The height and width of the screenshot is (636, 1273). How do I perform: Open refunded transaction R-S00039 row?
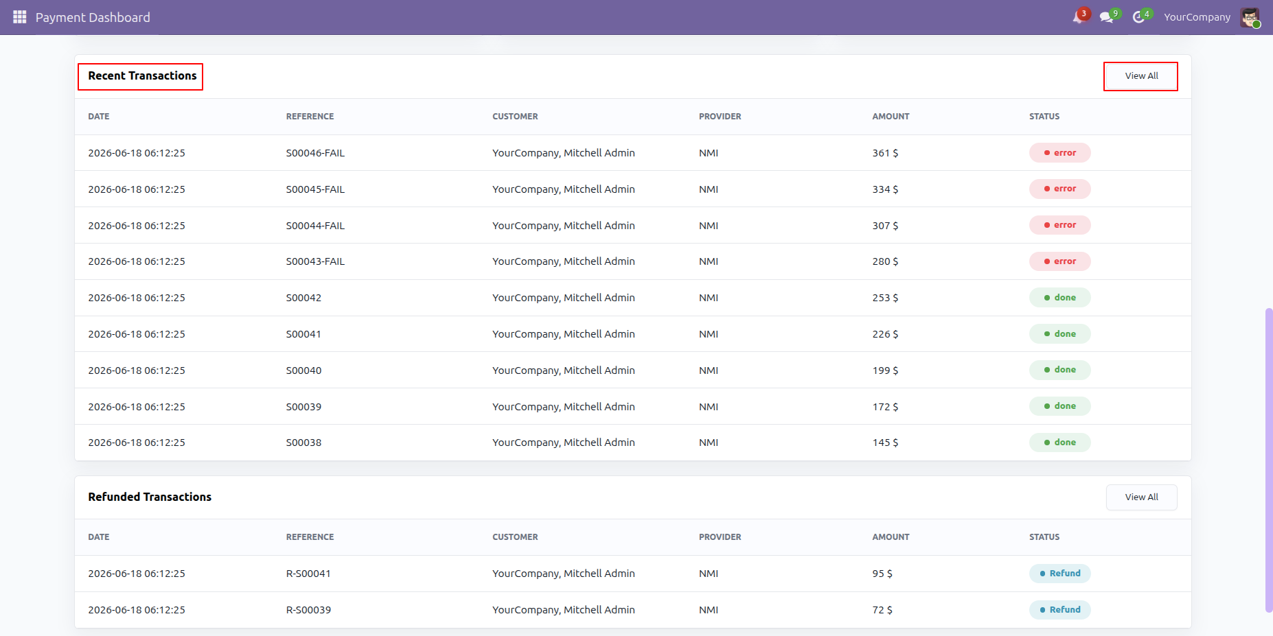[x=632, y=610]
